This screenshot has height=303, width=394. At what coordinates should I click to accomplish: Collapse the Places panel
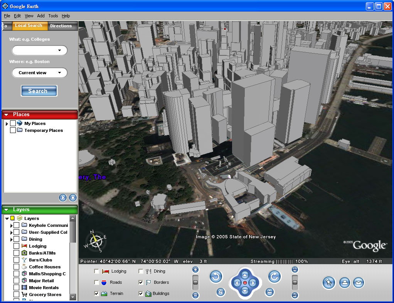coord(6,115)
